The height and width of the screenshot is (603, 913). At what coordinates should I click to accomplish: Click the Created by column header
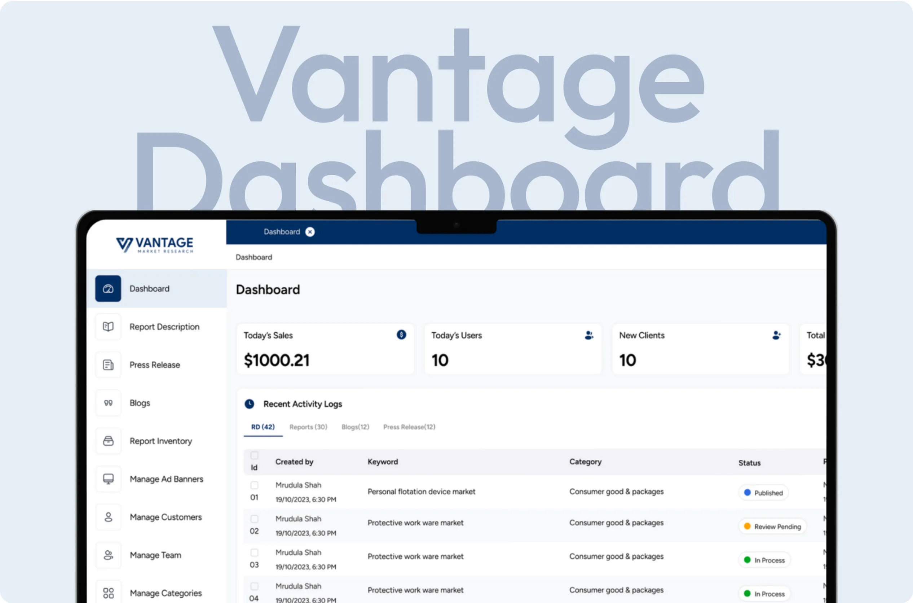(294, 462)
